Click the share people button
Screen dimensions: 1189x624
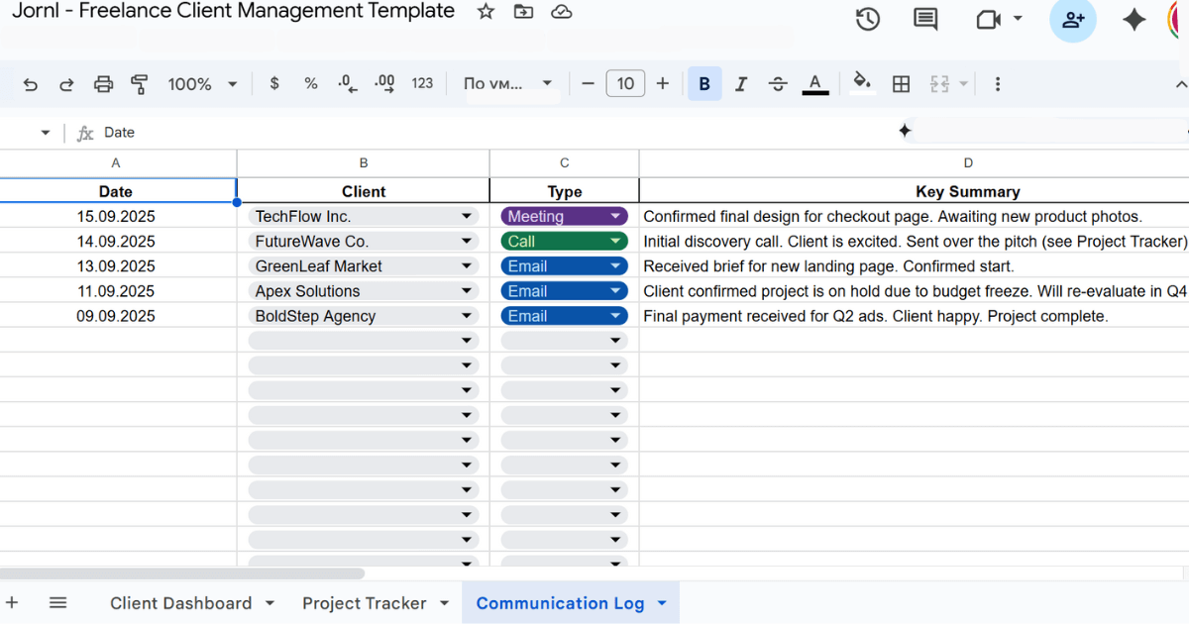point(1072,20)
